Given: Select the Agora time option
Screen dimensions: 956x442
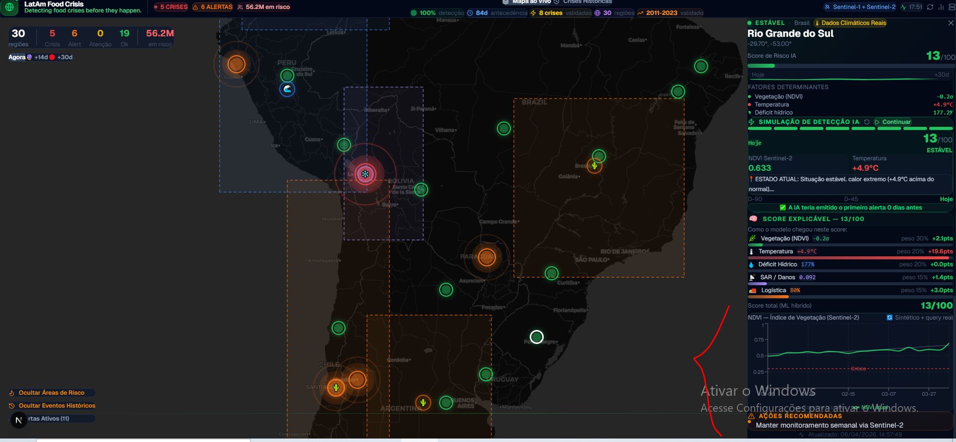Looking at the screenshot, I should coord(17,57).
